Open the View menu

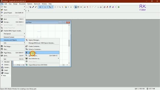10,4
